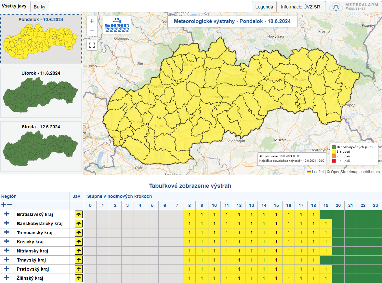Zoom in on the map
This screenshot has height=283, width=382.
[92, 21]
